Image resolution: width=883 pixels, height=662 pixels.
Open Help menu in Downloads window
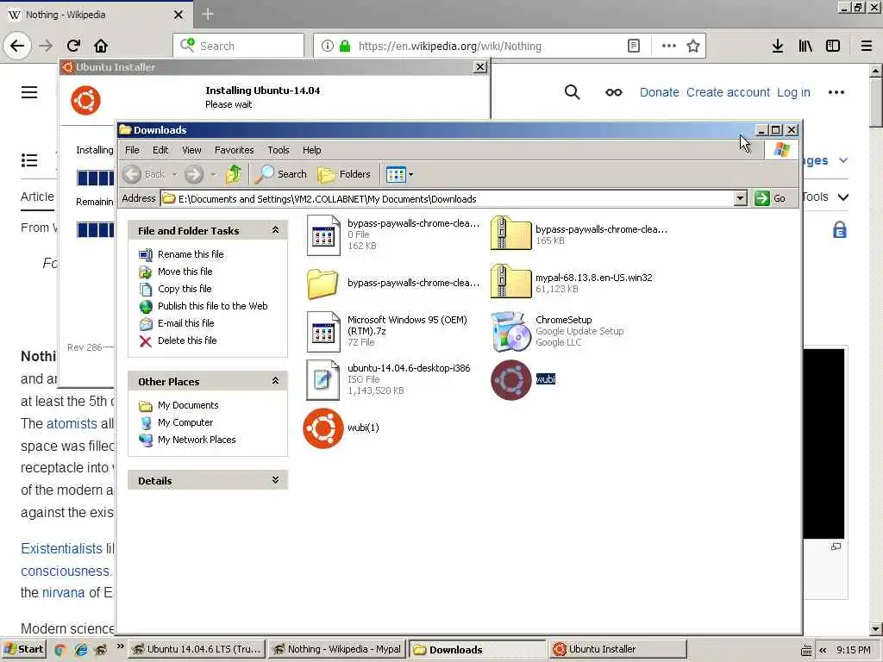point(311,150)
